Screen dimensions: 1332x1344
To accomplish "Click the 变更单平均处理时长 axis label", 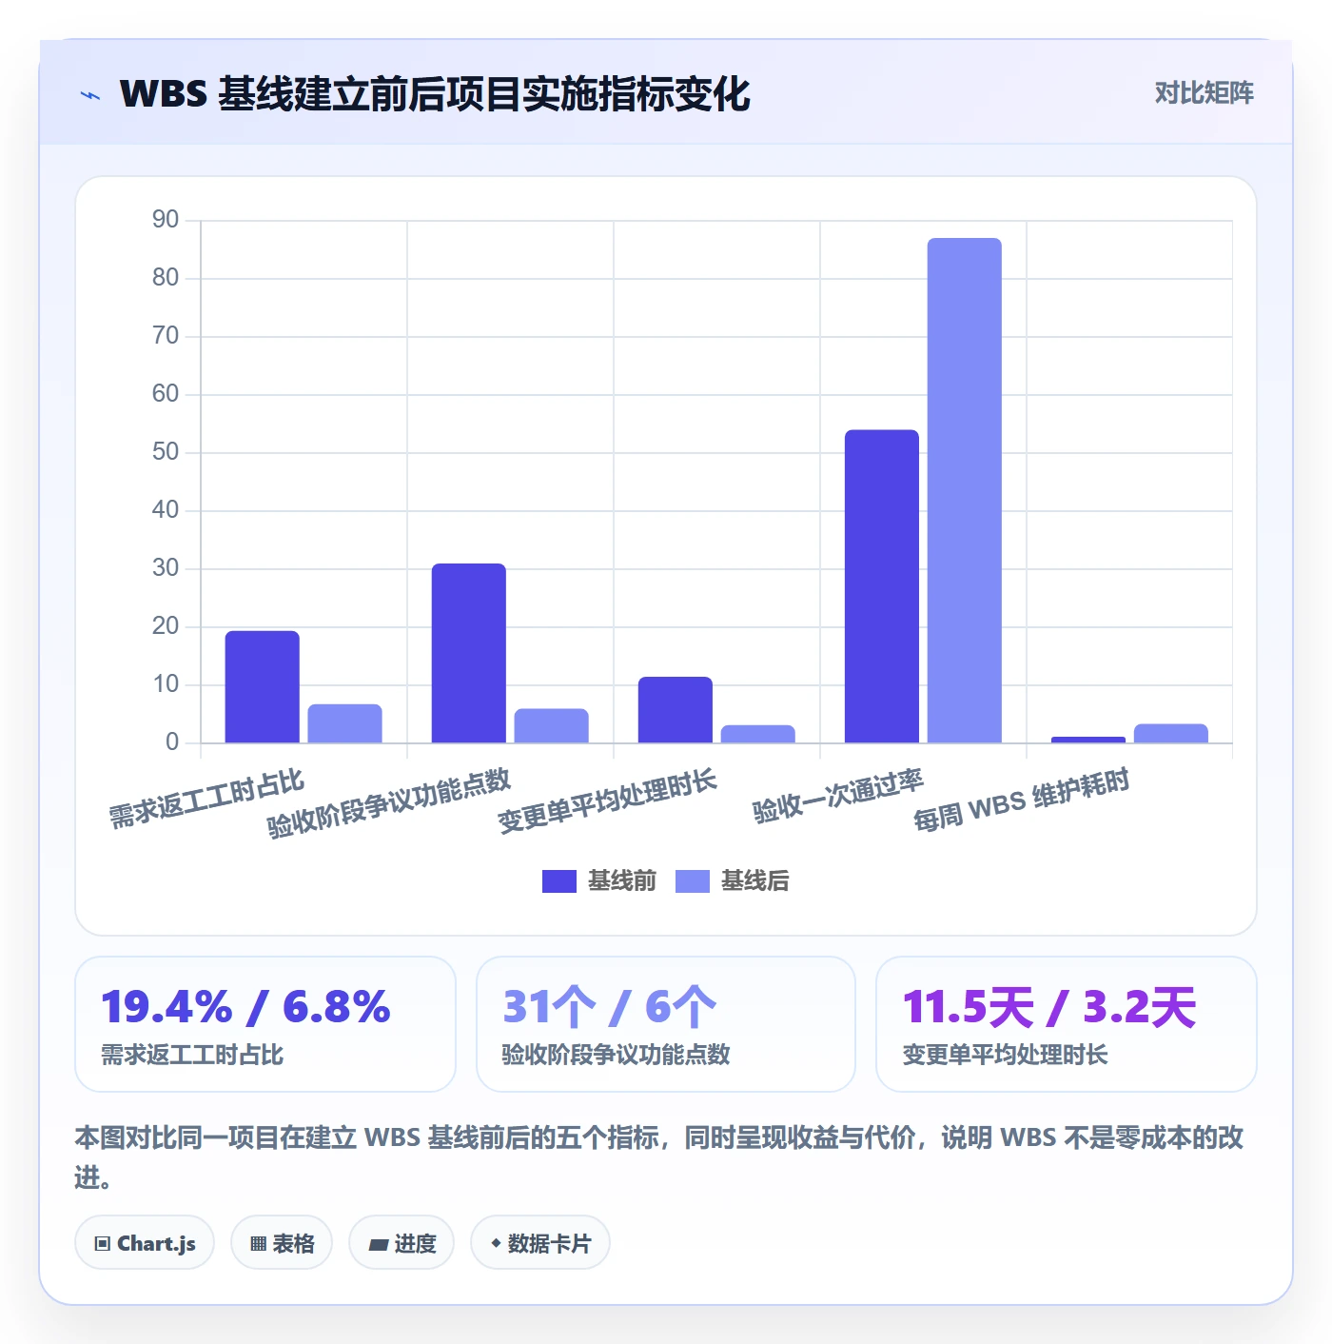I will tap(607, 801).
